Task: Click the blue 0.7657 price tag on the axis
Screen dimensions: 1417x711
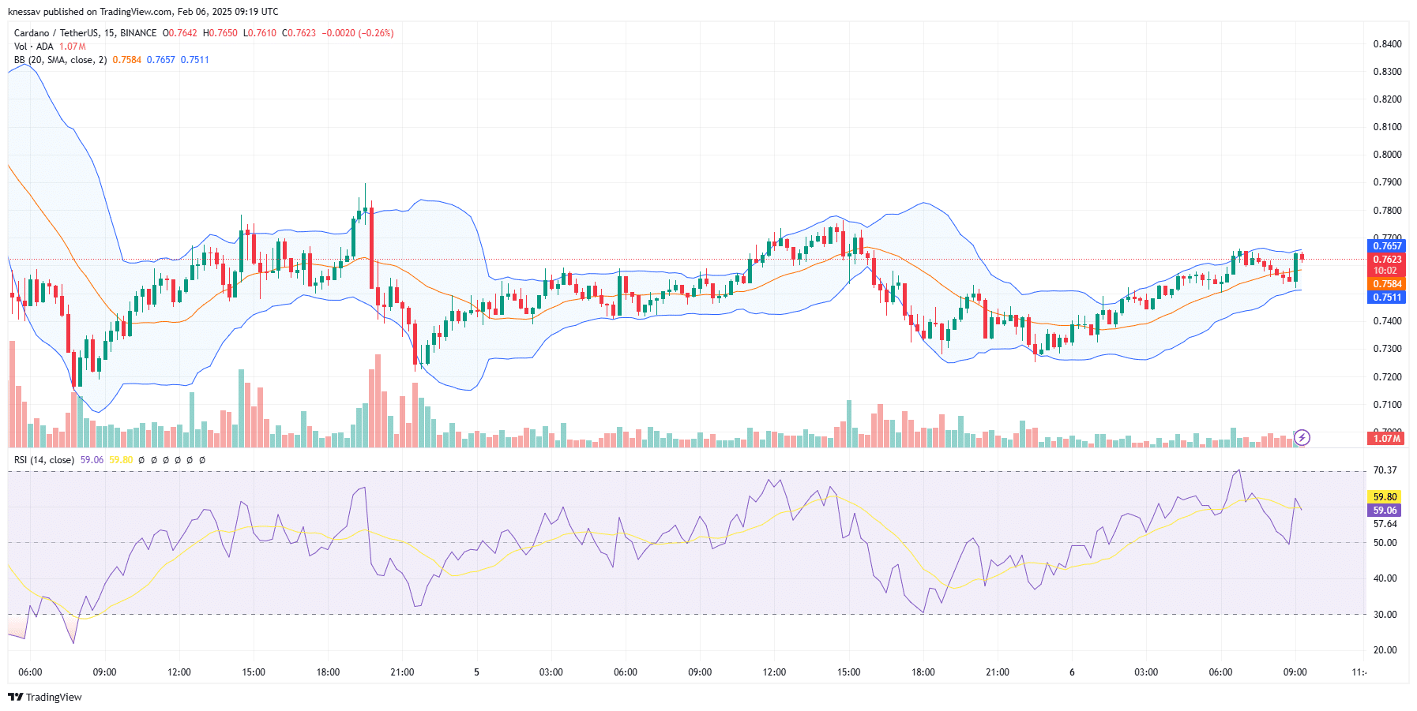Action: tap(1386, 246)
